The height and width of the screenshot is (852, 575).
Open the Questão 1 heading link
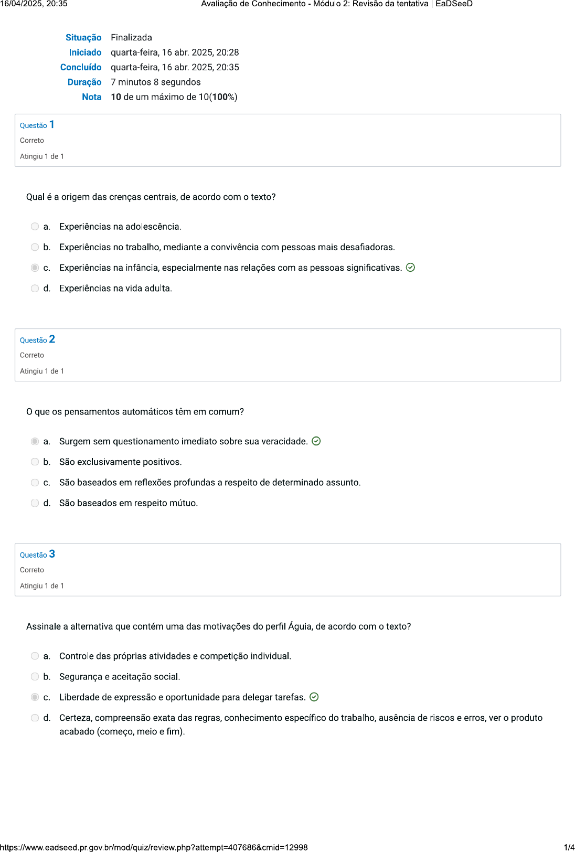click(x=37, y=125)
